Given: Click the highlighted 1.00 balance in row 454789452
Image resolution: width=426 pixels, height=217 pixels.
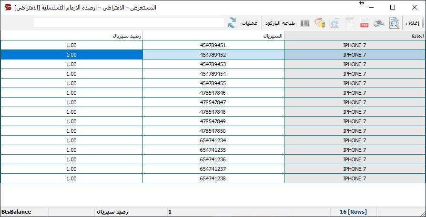Looking at the screenshot, I should point(71,55).
